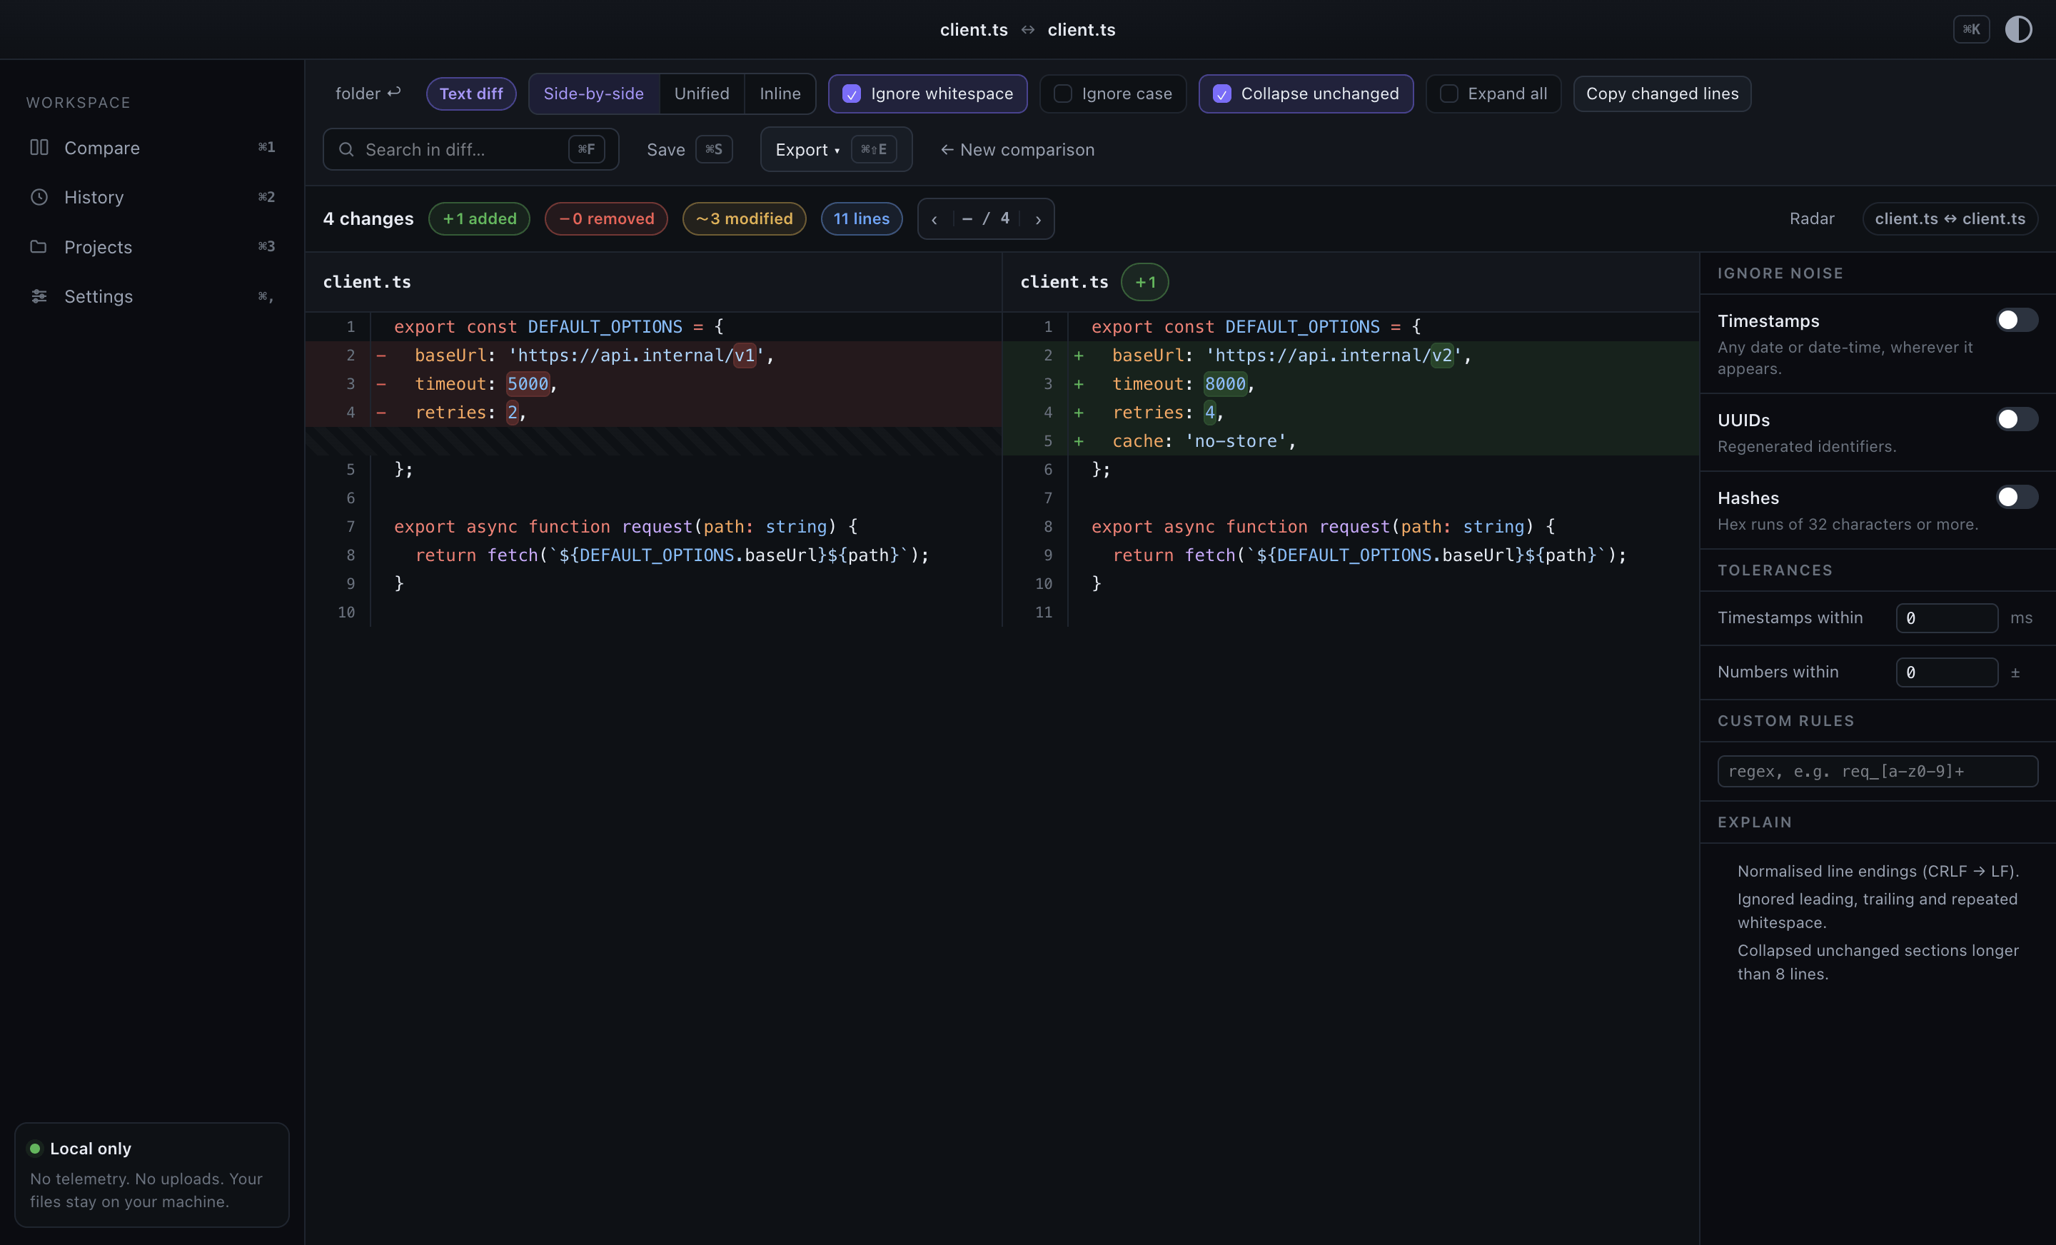Open Compare in the workspace sidebar

pyautogui.click(x=152, y=148)
